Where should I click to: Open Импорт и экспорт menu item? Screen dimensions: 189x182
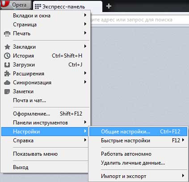[x=138, y=176]
